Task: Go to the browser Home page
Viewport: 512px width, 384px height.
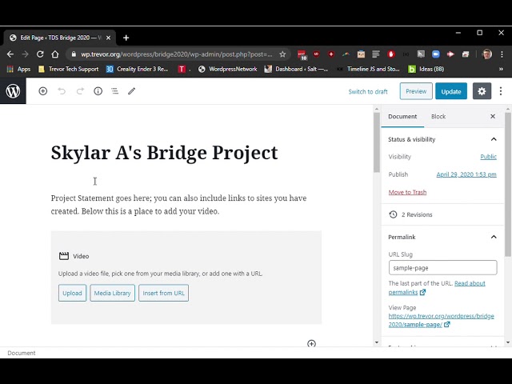Action: click(55, 54)
